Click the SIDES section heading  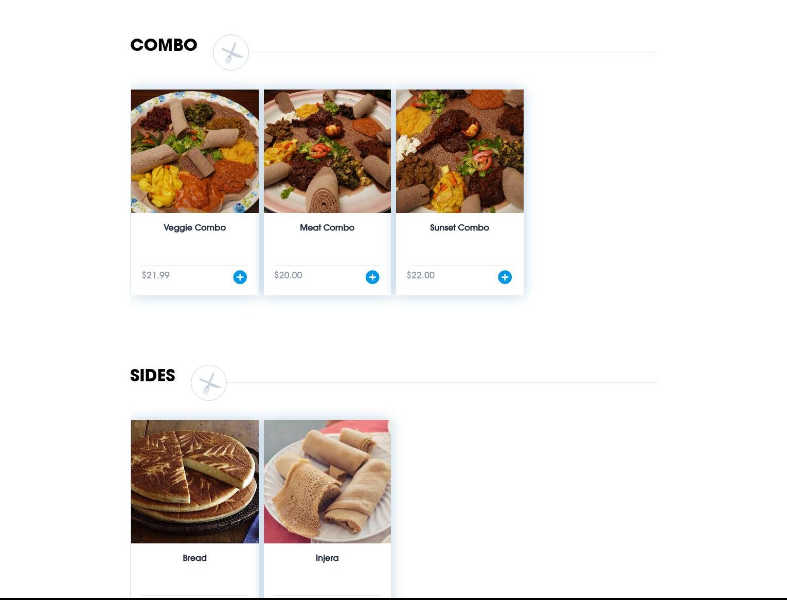click(153, 375)
